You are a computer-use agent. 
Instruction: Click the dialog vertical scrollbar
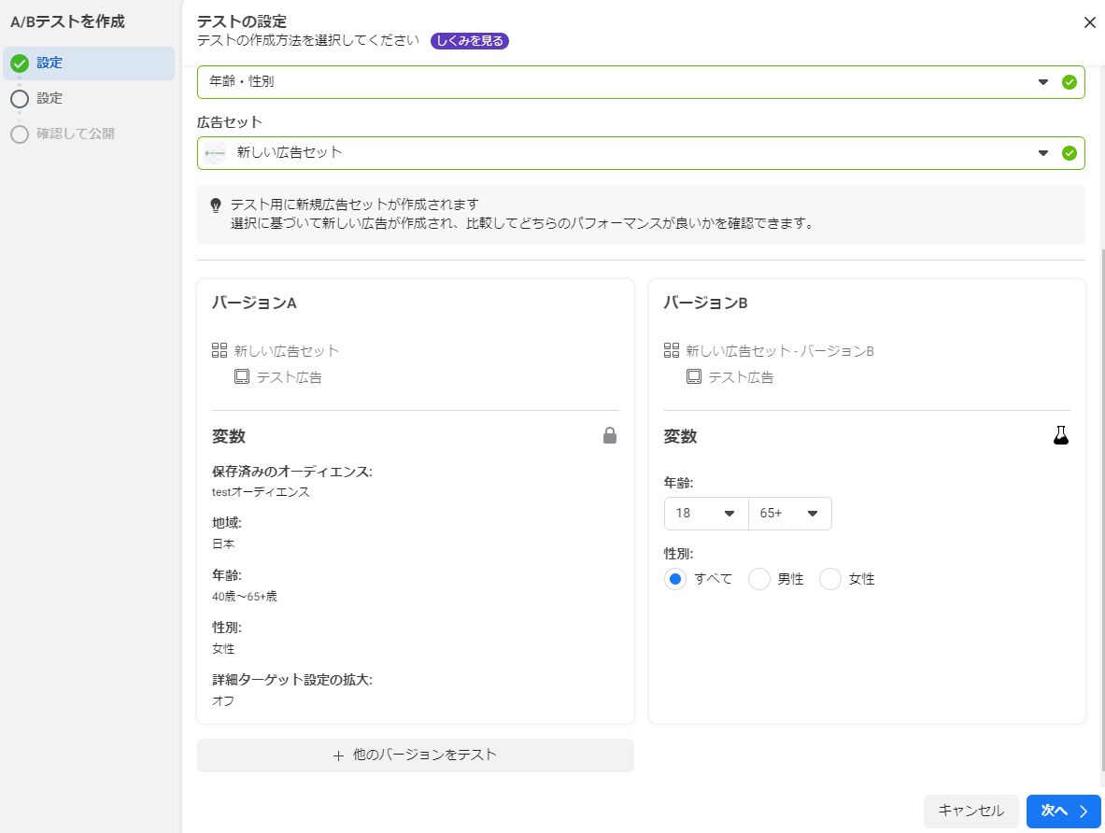(x=1101, y=510)
